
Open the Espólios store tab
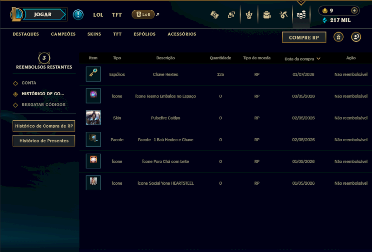(x=145, y=34)
